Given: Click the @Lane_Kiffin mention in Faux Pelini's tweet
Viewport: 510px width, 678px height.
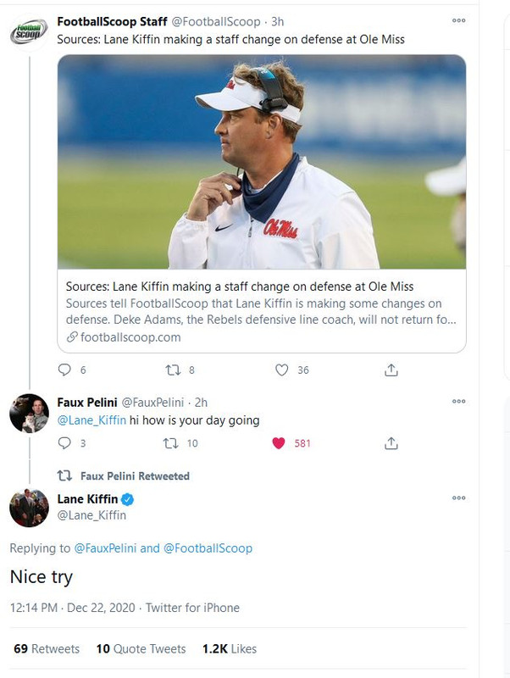Looking at the screenshot, I should point(91,420).
